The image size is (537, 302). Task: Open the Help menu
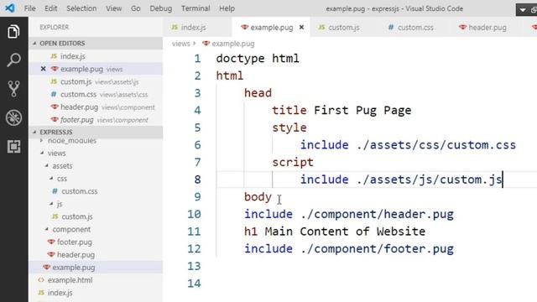[227, 8]
